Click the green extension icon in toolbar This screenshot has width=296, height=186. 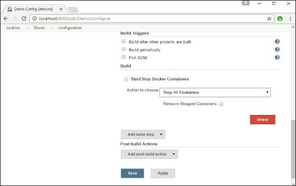tap(280, 19)
